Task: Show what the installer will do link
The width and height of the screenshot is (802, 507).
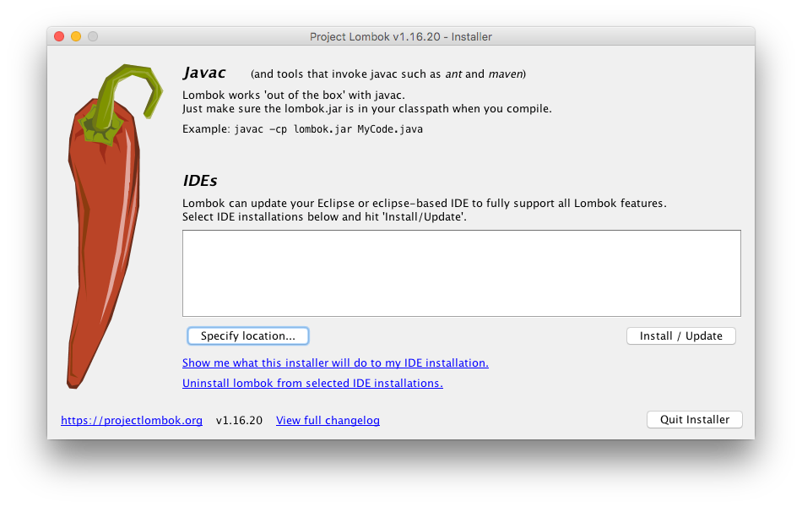Action: (336, 363)
